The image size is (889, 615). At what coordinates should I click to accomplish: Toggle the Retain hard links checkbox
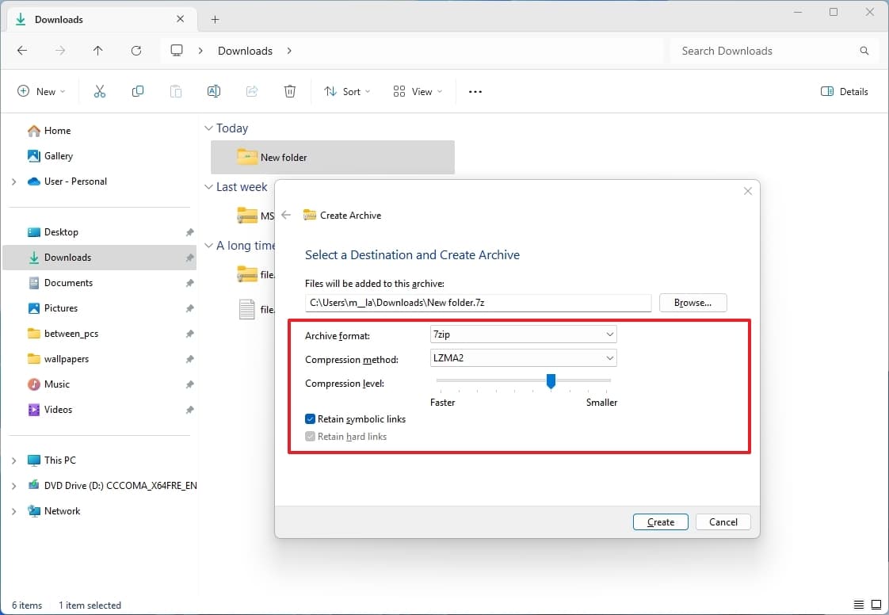310,436
